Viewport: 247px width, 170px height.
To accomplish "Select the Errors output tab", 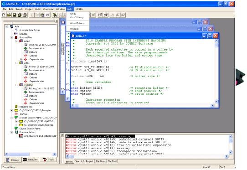I will tap(69, 162).
